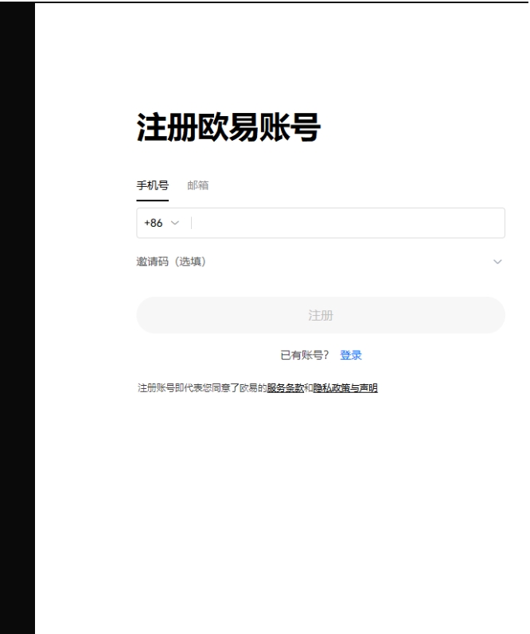Click the 注册欧易账号 heading
The height and width of the screenshot is (634, 530).
pos(228,127)
